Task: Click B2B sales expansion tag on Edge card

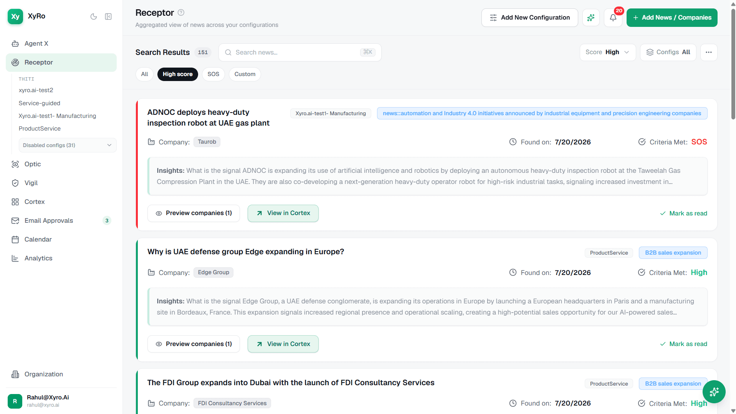Action: [673, 253]
